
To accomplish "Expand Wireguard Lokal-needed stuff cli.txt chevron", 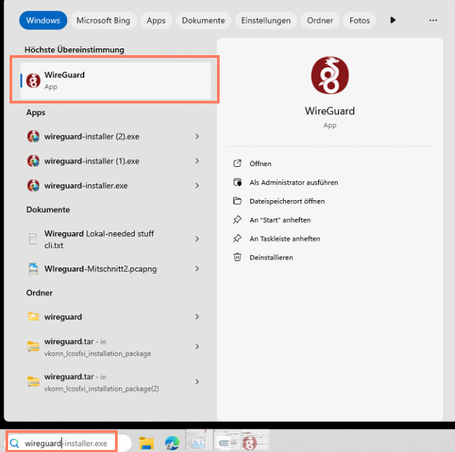I will (x=197, y=239).
